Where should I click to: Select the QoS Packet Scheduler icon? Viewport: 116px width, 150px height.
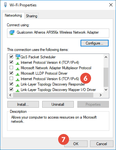point(18,57)
